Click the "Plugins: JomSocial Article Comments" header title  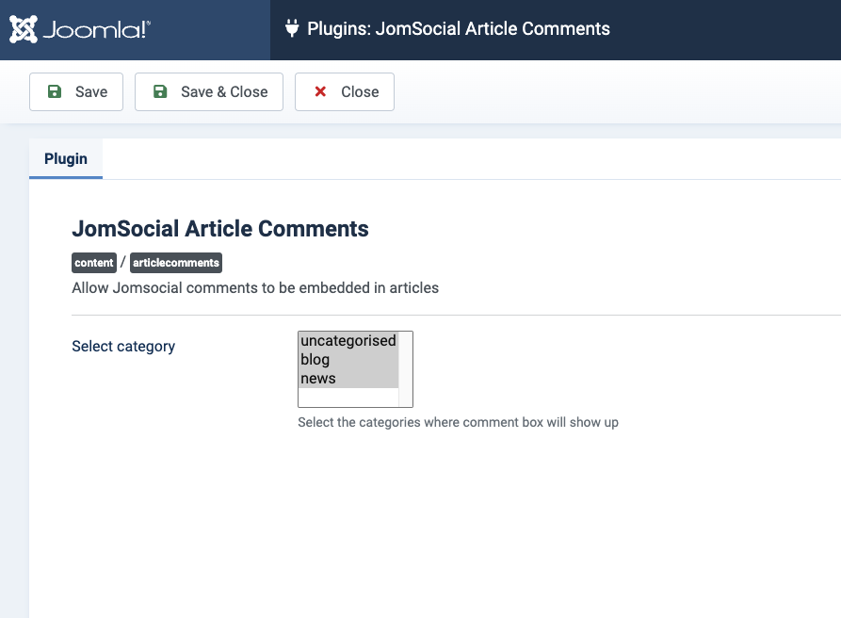click(459, 29)
